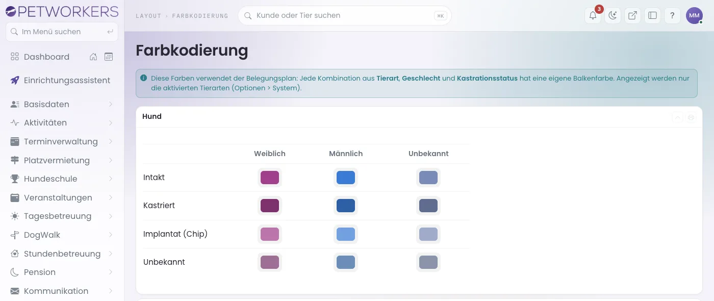Pick color for Intakt Unbekannt dog
Screen dimensions: 714x301
(x=428, y=178)
